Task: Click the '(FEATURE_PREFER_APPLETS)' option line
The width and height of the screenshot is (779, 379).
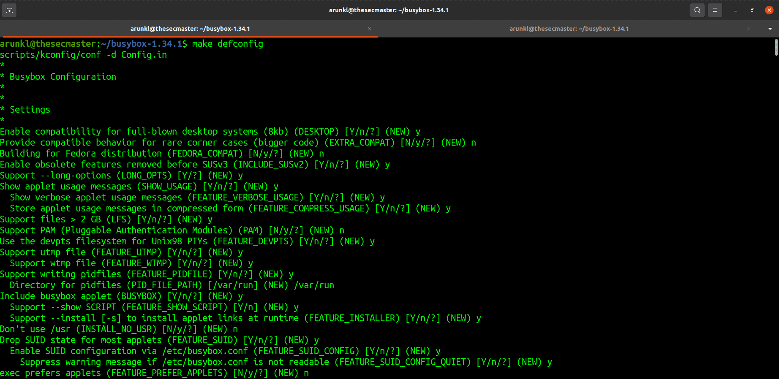Action: (155, 373)
